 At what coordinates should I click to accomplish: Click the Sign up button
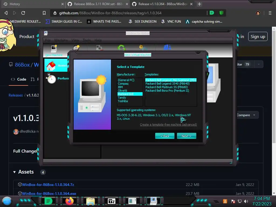pyautogui.click(x=258, y=36)
